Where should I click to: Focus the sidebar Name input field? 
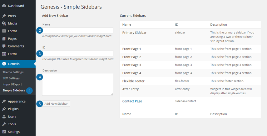click(x=77, y=30)
